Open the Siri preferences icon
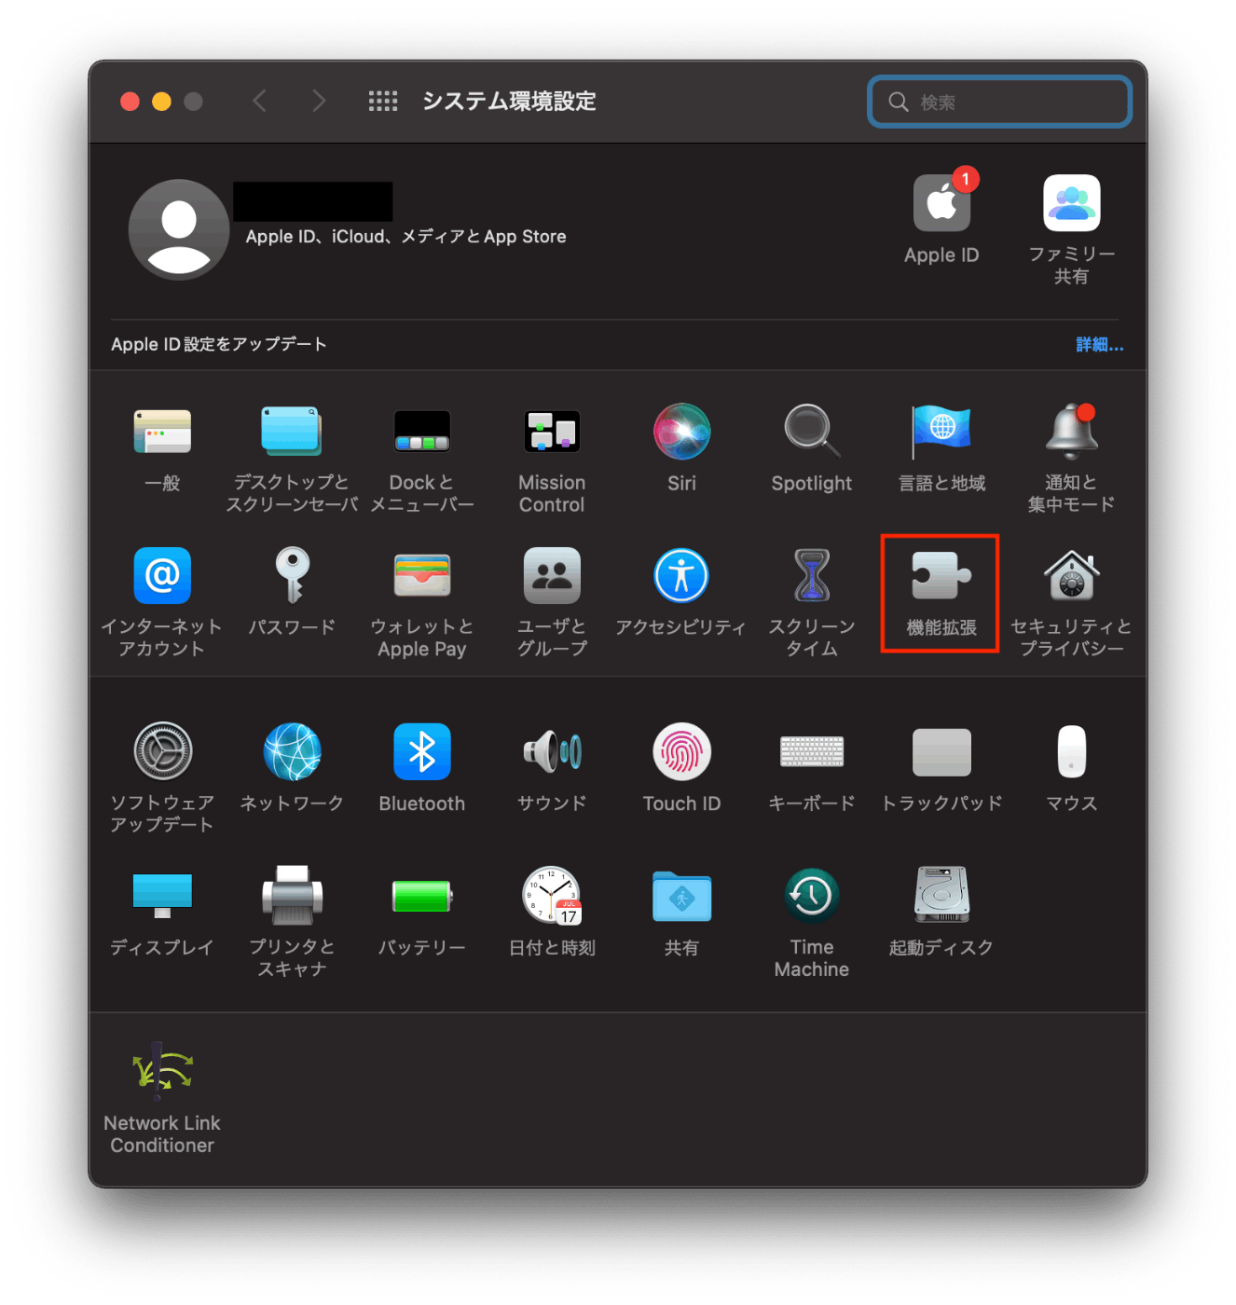Viewport: 1236px width, 1305px height. click(x=681, y=432)
